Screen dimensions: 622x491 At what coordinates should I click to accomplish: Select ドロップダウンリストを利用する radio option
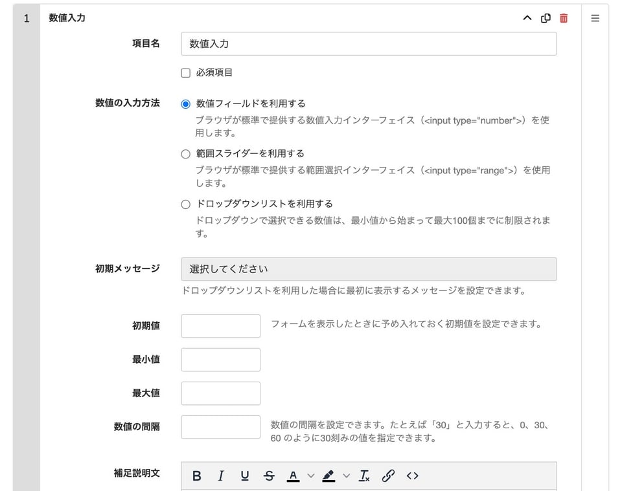(186, 204)
